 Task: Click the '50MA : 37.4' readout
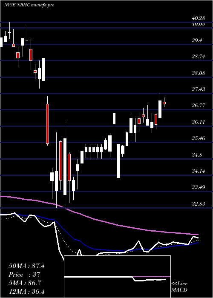(26, 266)
